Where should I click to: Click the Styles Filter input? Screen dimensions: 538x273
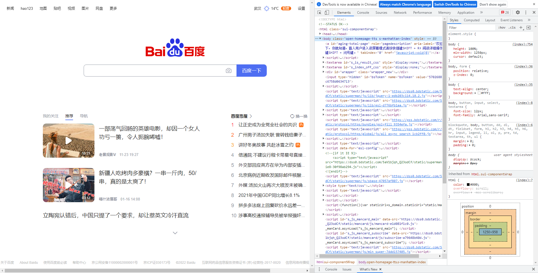(471, 27)
